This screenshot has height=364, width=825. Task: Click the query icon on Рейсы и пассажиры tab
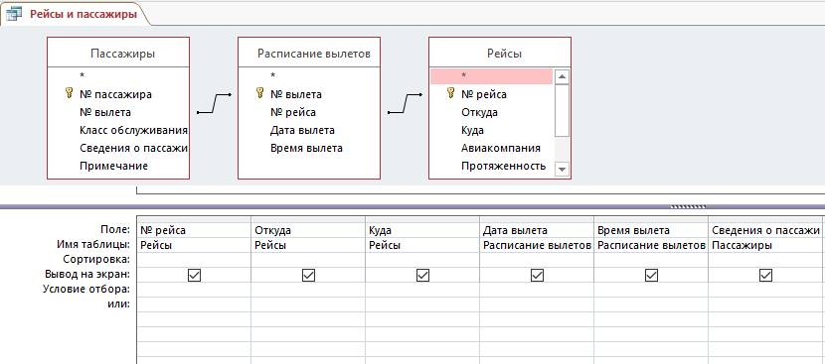pos(14,14)
